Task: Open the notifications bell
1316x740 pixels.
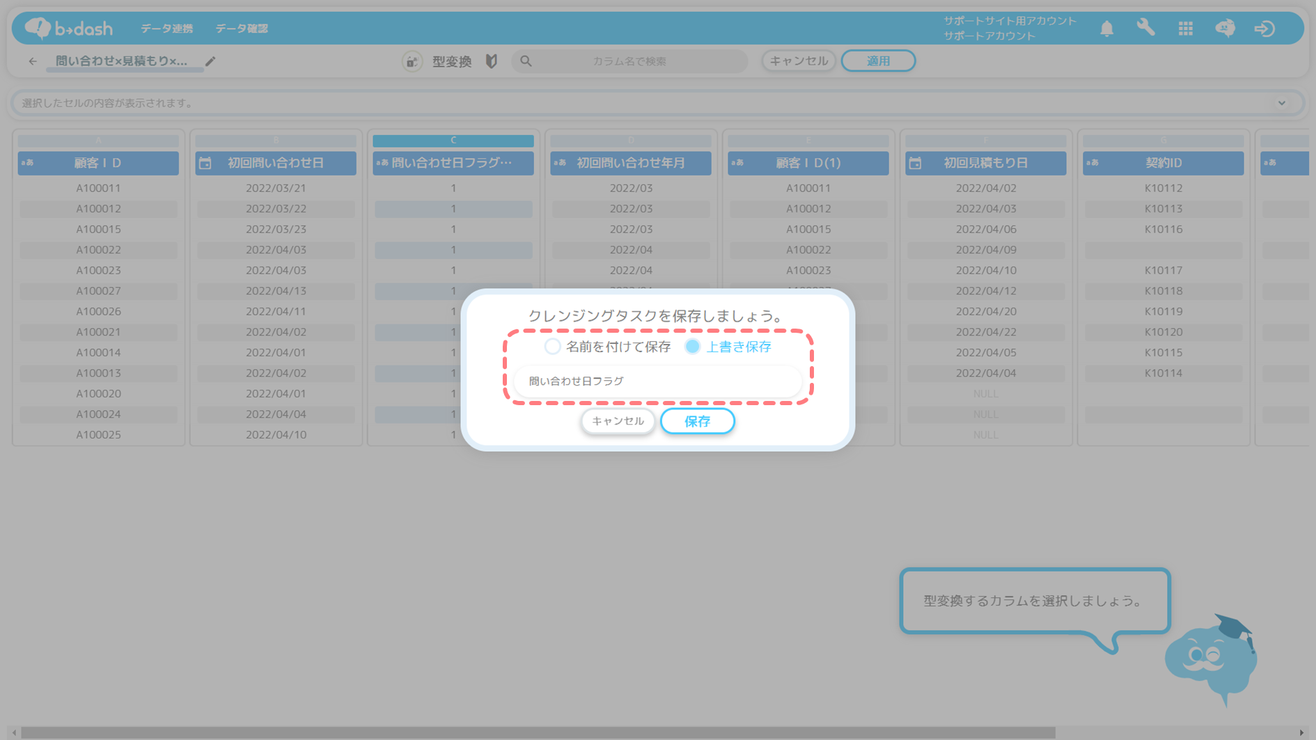Action: pyautogui.click(x=1106, y=29)
